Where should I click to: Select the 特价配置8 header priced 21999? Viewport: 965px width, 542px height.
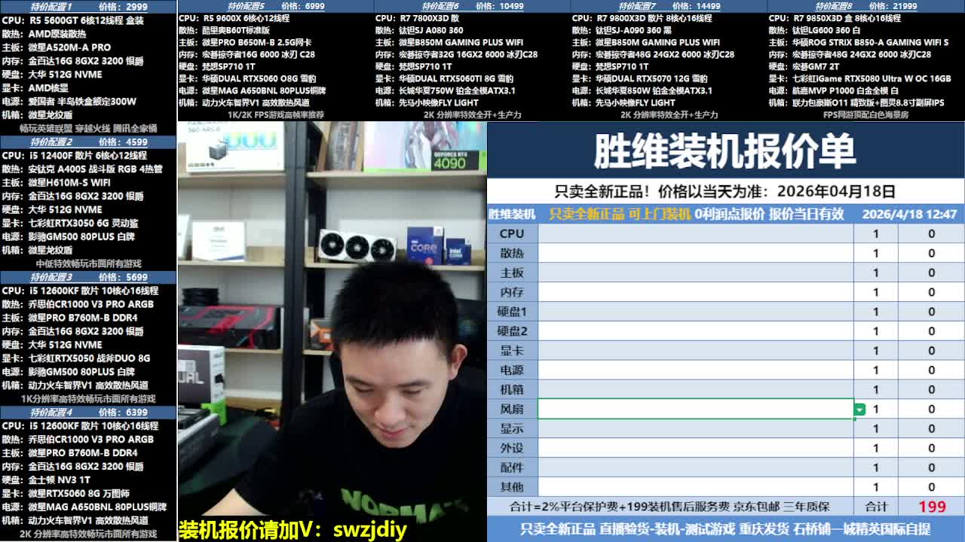click(x=865, y=6)
